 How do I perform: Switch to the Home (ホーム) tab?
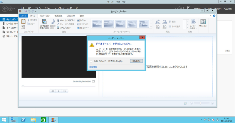33,16
